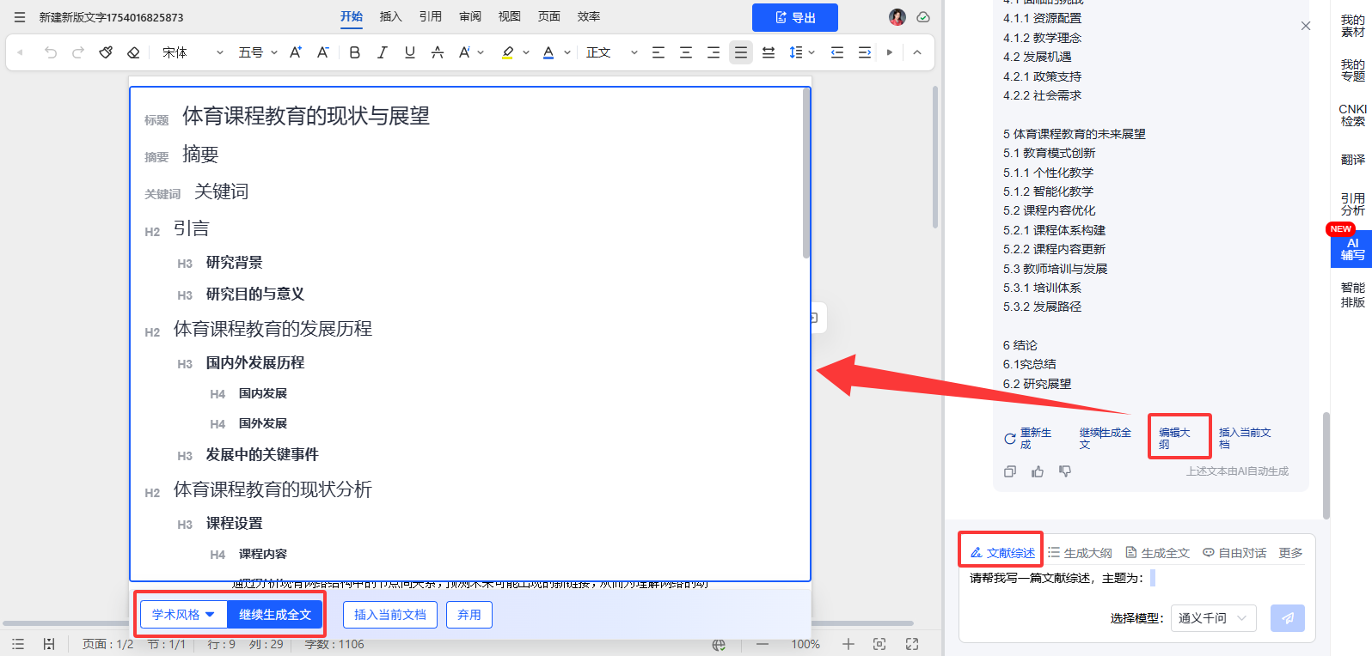Switch to the 插入 tab
1372x656 pixels.
point(391,16)
